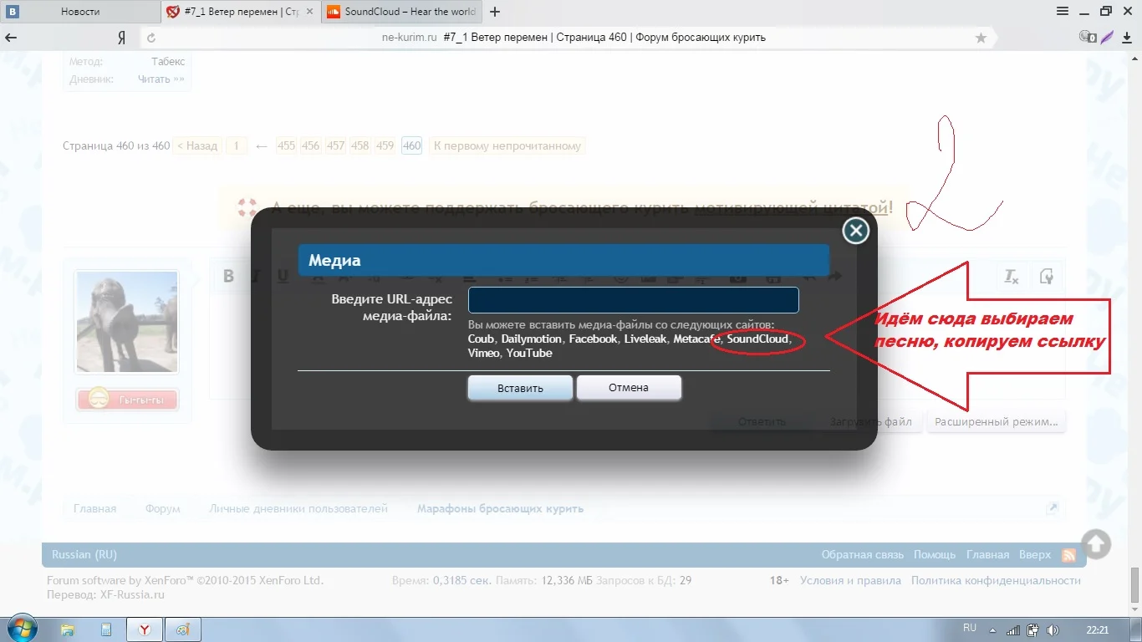Close the #7_1 Ветер перемен tab

tap(310, 12)
